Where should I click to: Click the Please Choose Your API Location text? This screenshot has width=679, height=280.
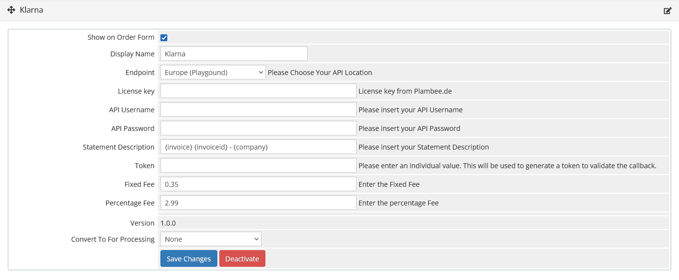point(320,73)
